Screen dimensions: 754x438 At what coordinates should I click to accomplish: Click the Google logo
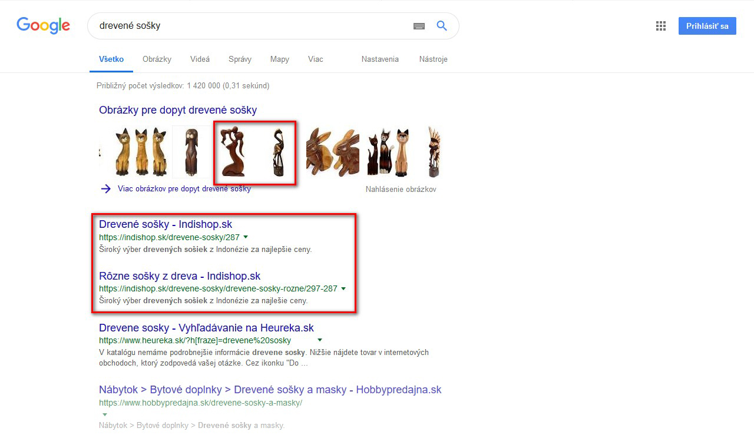43,25
